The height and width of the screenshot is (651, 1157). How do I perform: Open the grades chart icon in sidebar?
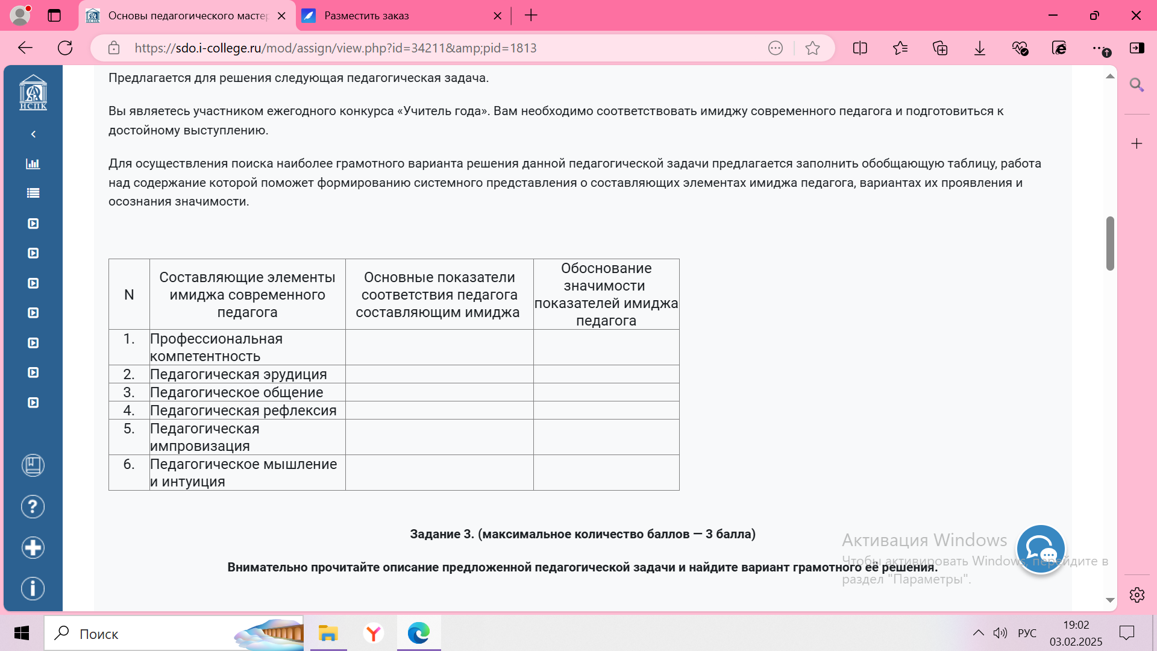33,164
